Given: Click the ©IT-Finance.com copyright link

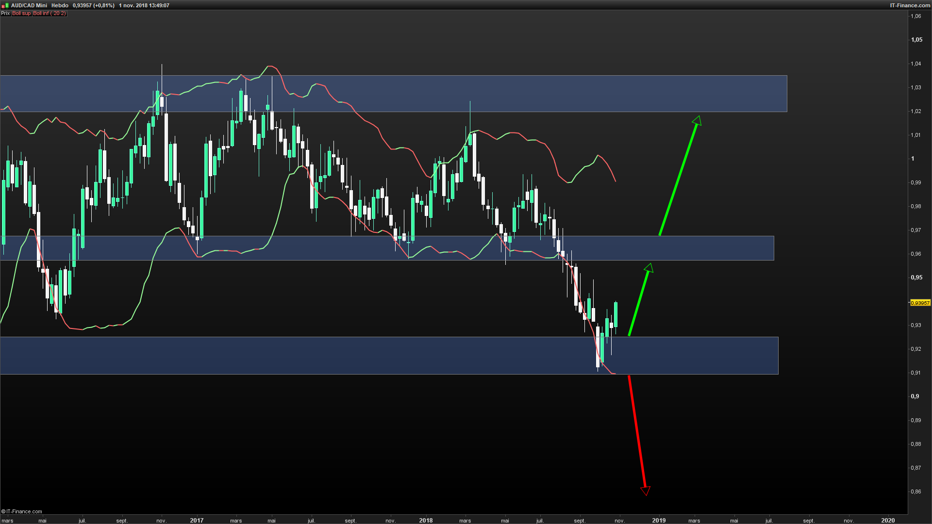Looking at the screenshot, I should pos(22,511).
